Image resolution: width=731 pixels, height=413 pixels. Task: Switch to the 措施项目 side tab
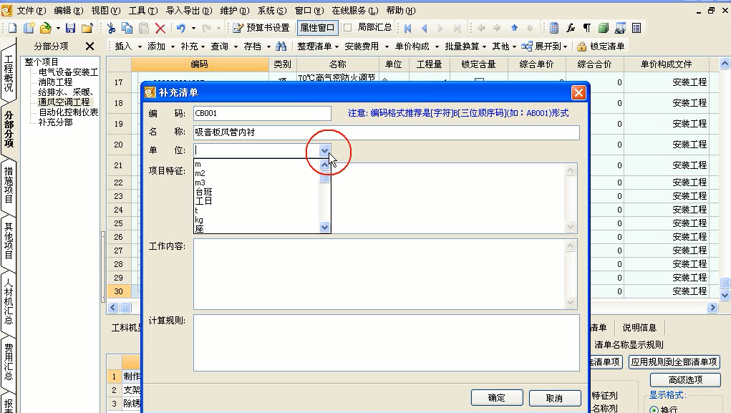[9, 186]
